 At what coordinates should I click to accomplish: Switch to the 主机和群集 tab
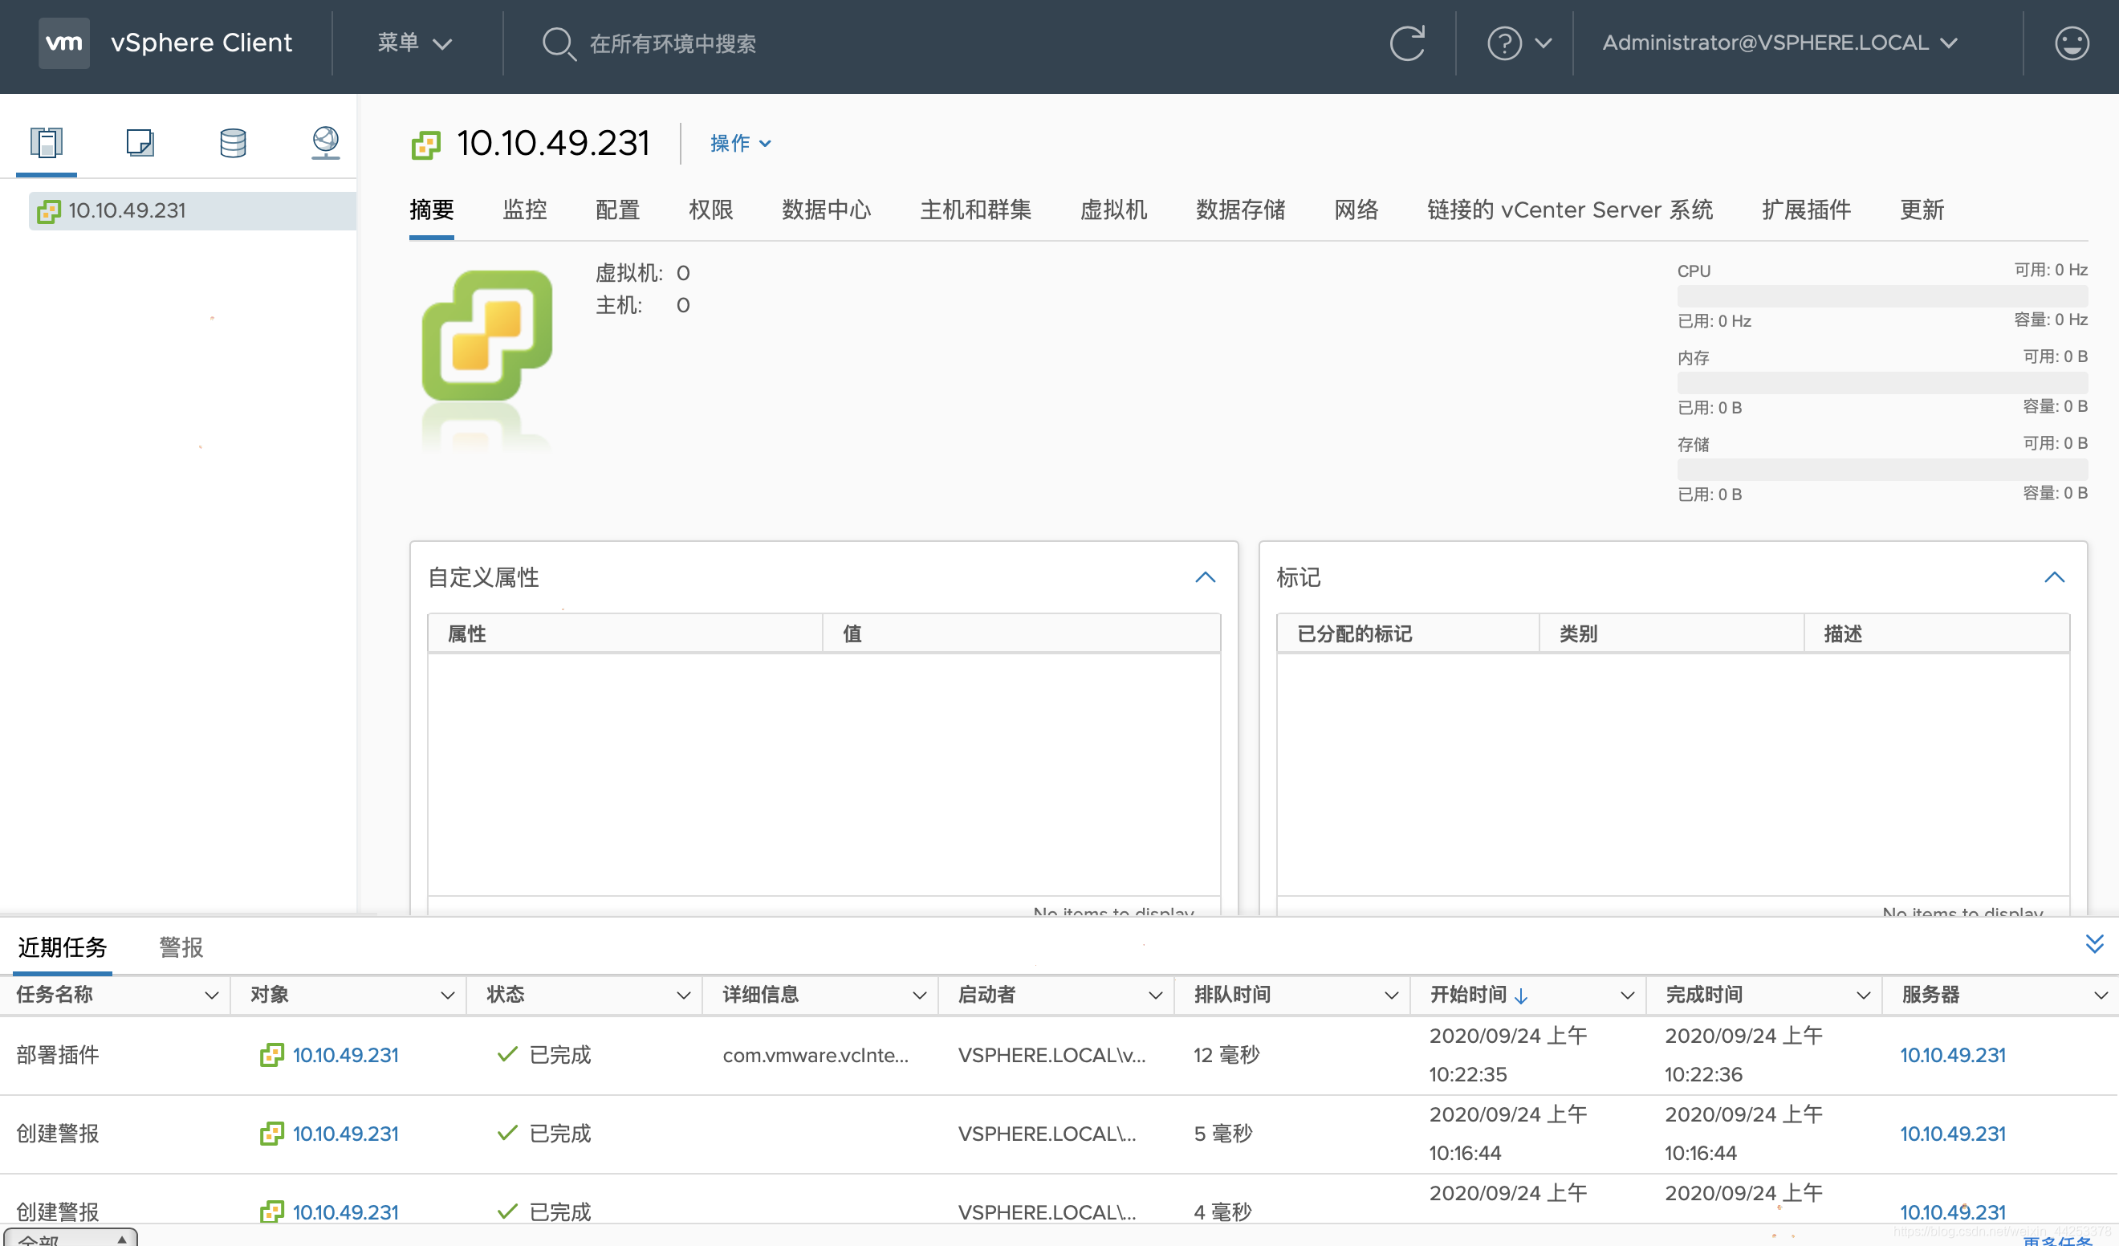coord(975,210)
